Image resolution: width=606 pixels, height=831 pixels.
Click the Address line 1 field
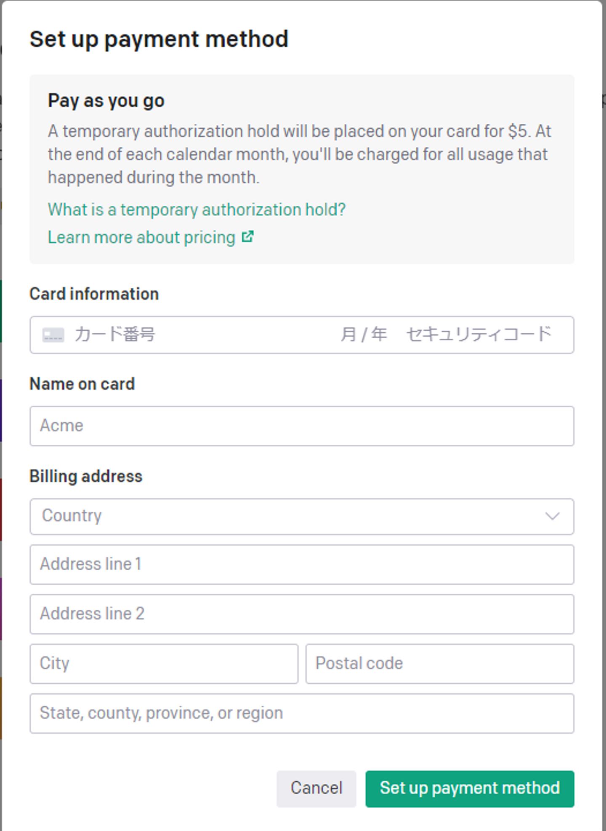tap(301, 564)
